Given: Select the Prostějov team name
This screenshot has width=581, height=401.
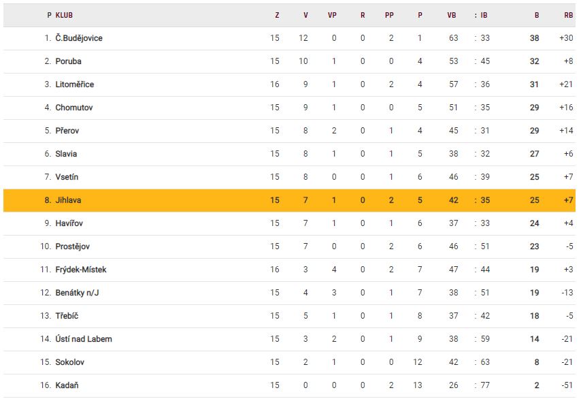Looking at the screenshot, I should 72,246.
